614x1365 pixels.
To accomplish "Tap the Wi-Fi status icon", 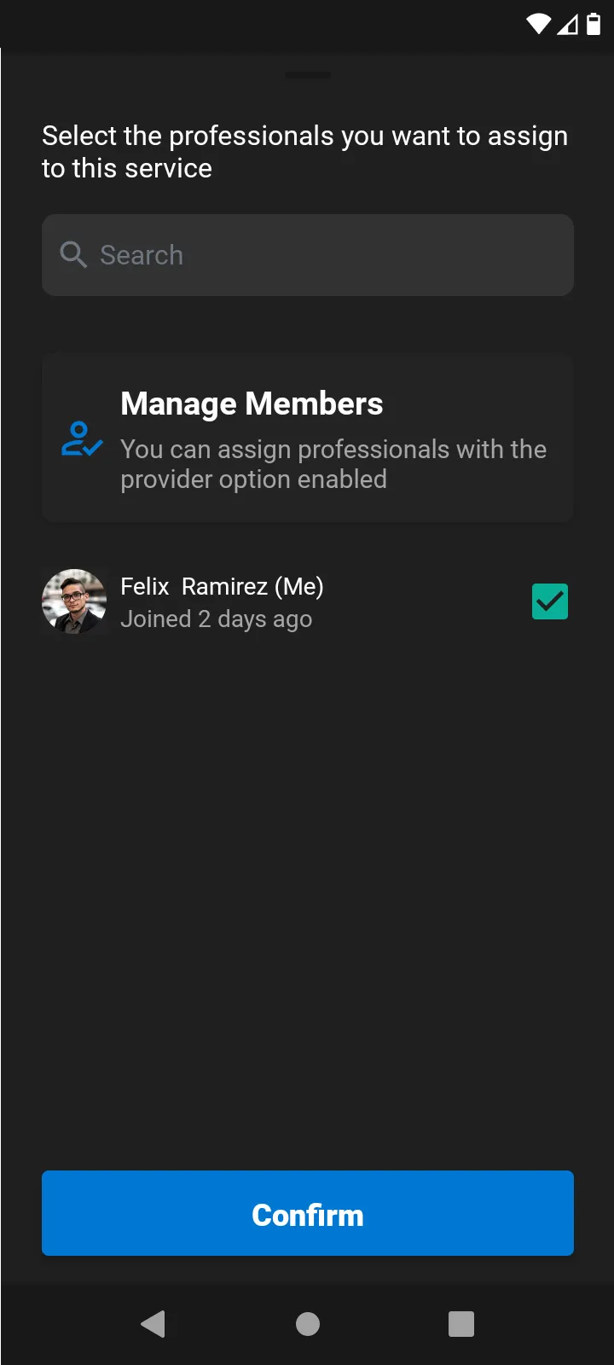I will coord(539,24).
